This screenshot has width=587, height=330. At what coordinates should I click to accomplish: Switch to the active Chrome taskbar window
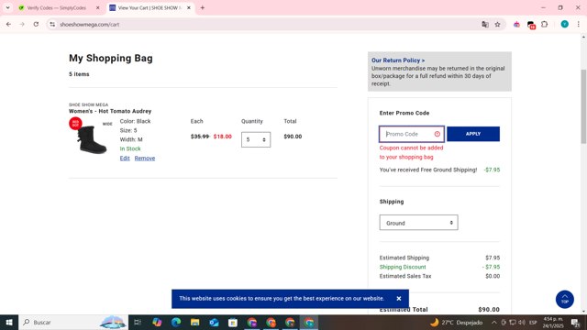[x=309, y=322]
